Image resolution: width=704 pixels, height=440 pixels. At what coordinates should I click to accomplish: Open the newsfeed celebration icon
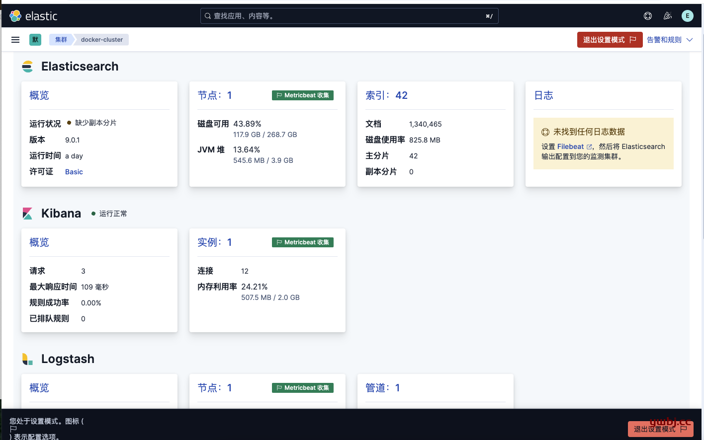(x=668, y=16)
